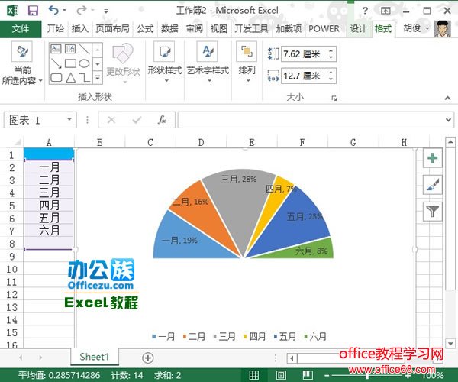
Task: Save the workbook with the floppy icon
Action: [x=33, y=11]
